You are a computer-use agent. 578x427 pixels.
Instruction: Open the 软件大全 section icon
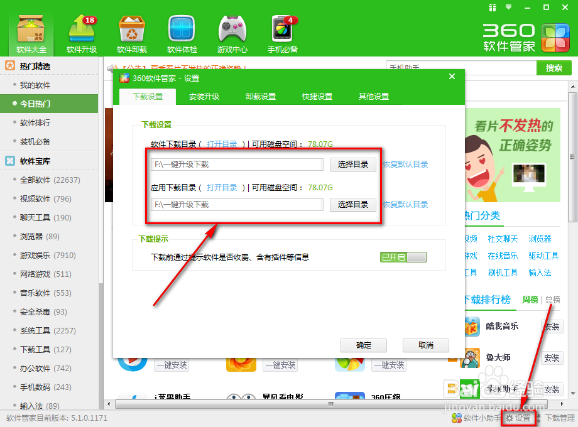pyautogui.click(x=30, y=28)
